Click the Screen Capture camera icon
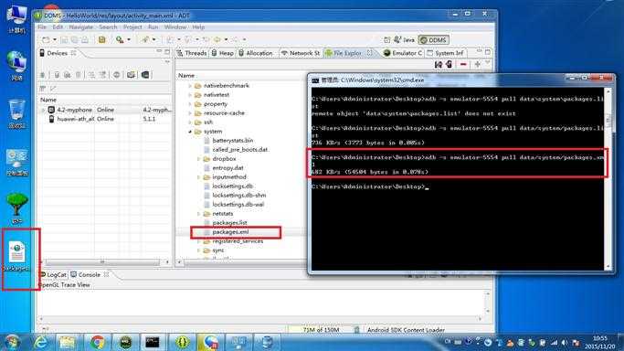Viewport: 624px width, 351px height. click(131, 75)
